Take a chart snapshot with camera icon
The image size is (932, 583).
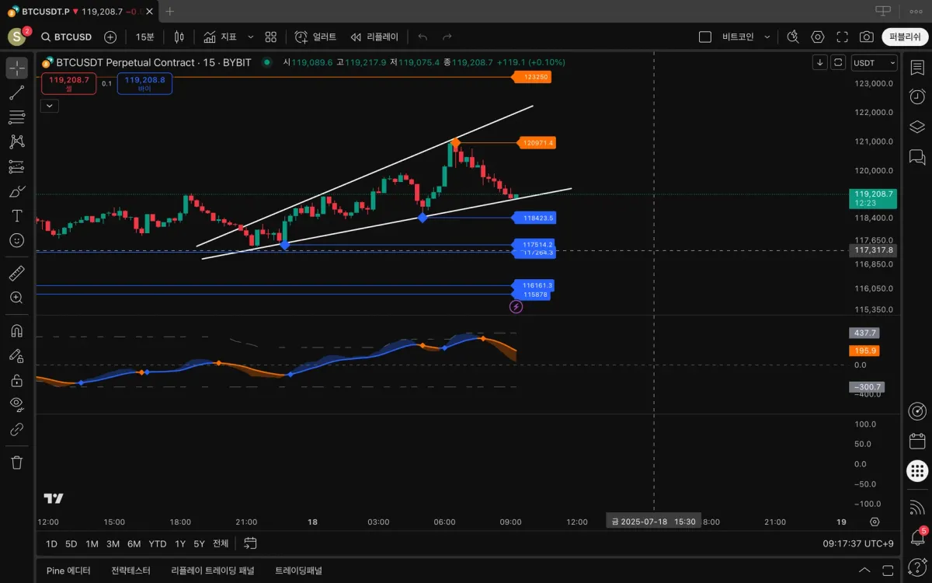(x=866, y=37)
